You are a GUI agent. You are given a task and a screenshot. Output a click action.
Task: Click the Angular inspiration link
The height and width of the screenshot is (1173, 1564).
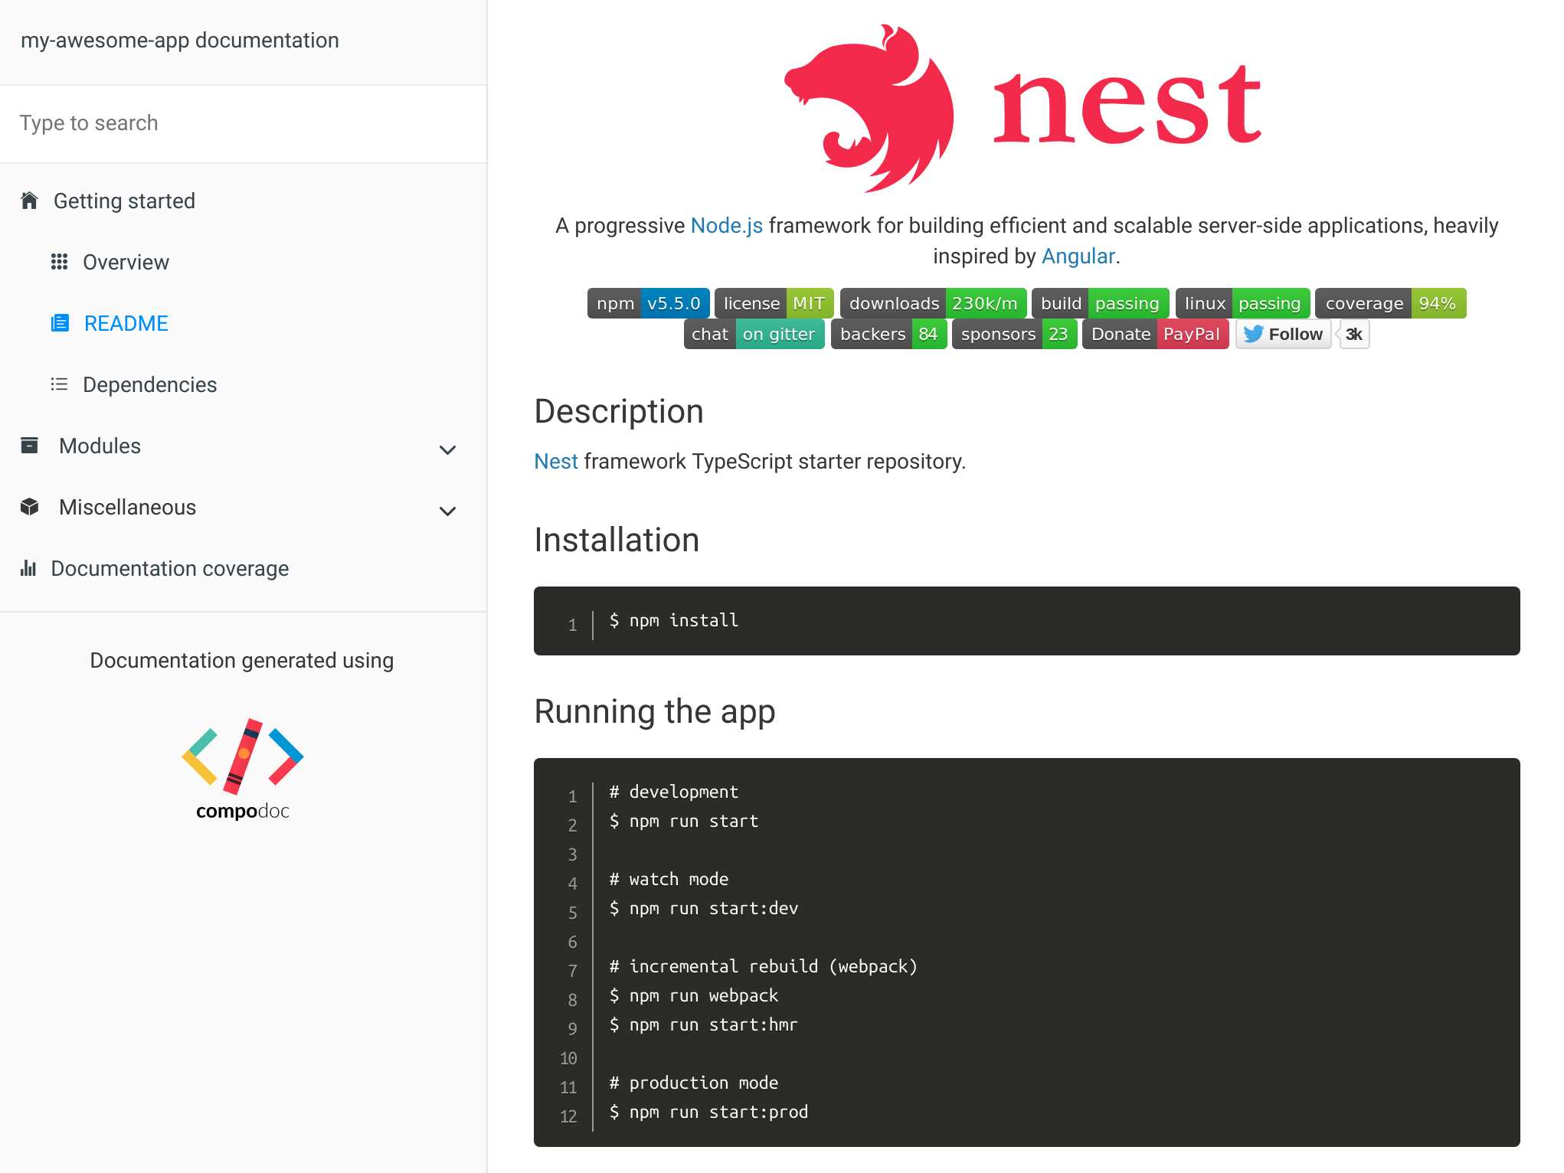pos(1077,255)
